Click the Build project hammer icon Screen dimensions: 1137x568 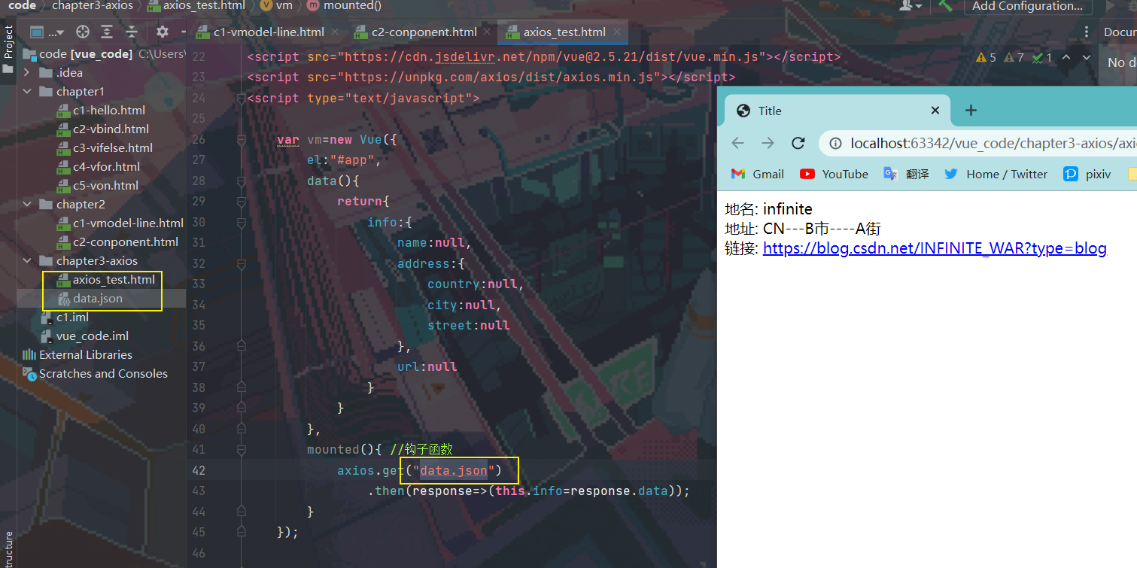click(x=945, y=5)
